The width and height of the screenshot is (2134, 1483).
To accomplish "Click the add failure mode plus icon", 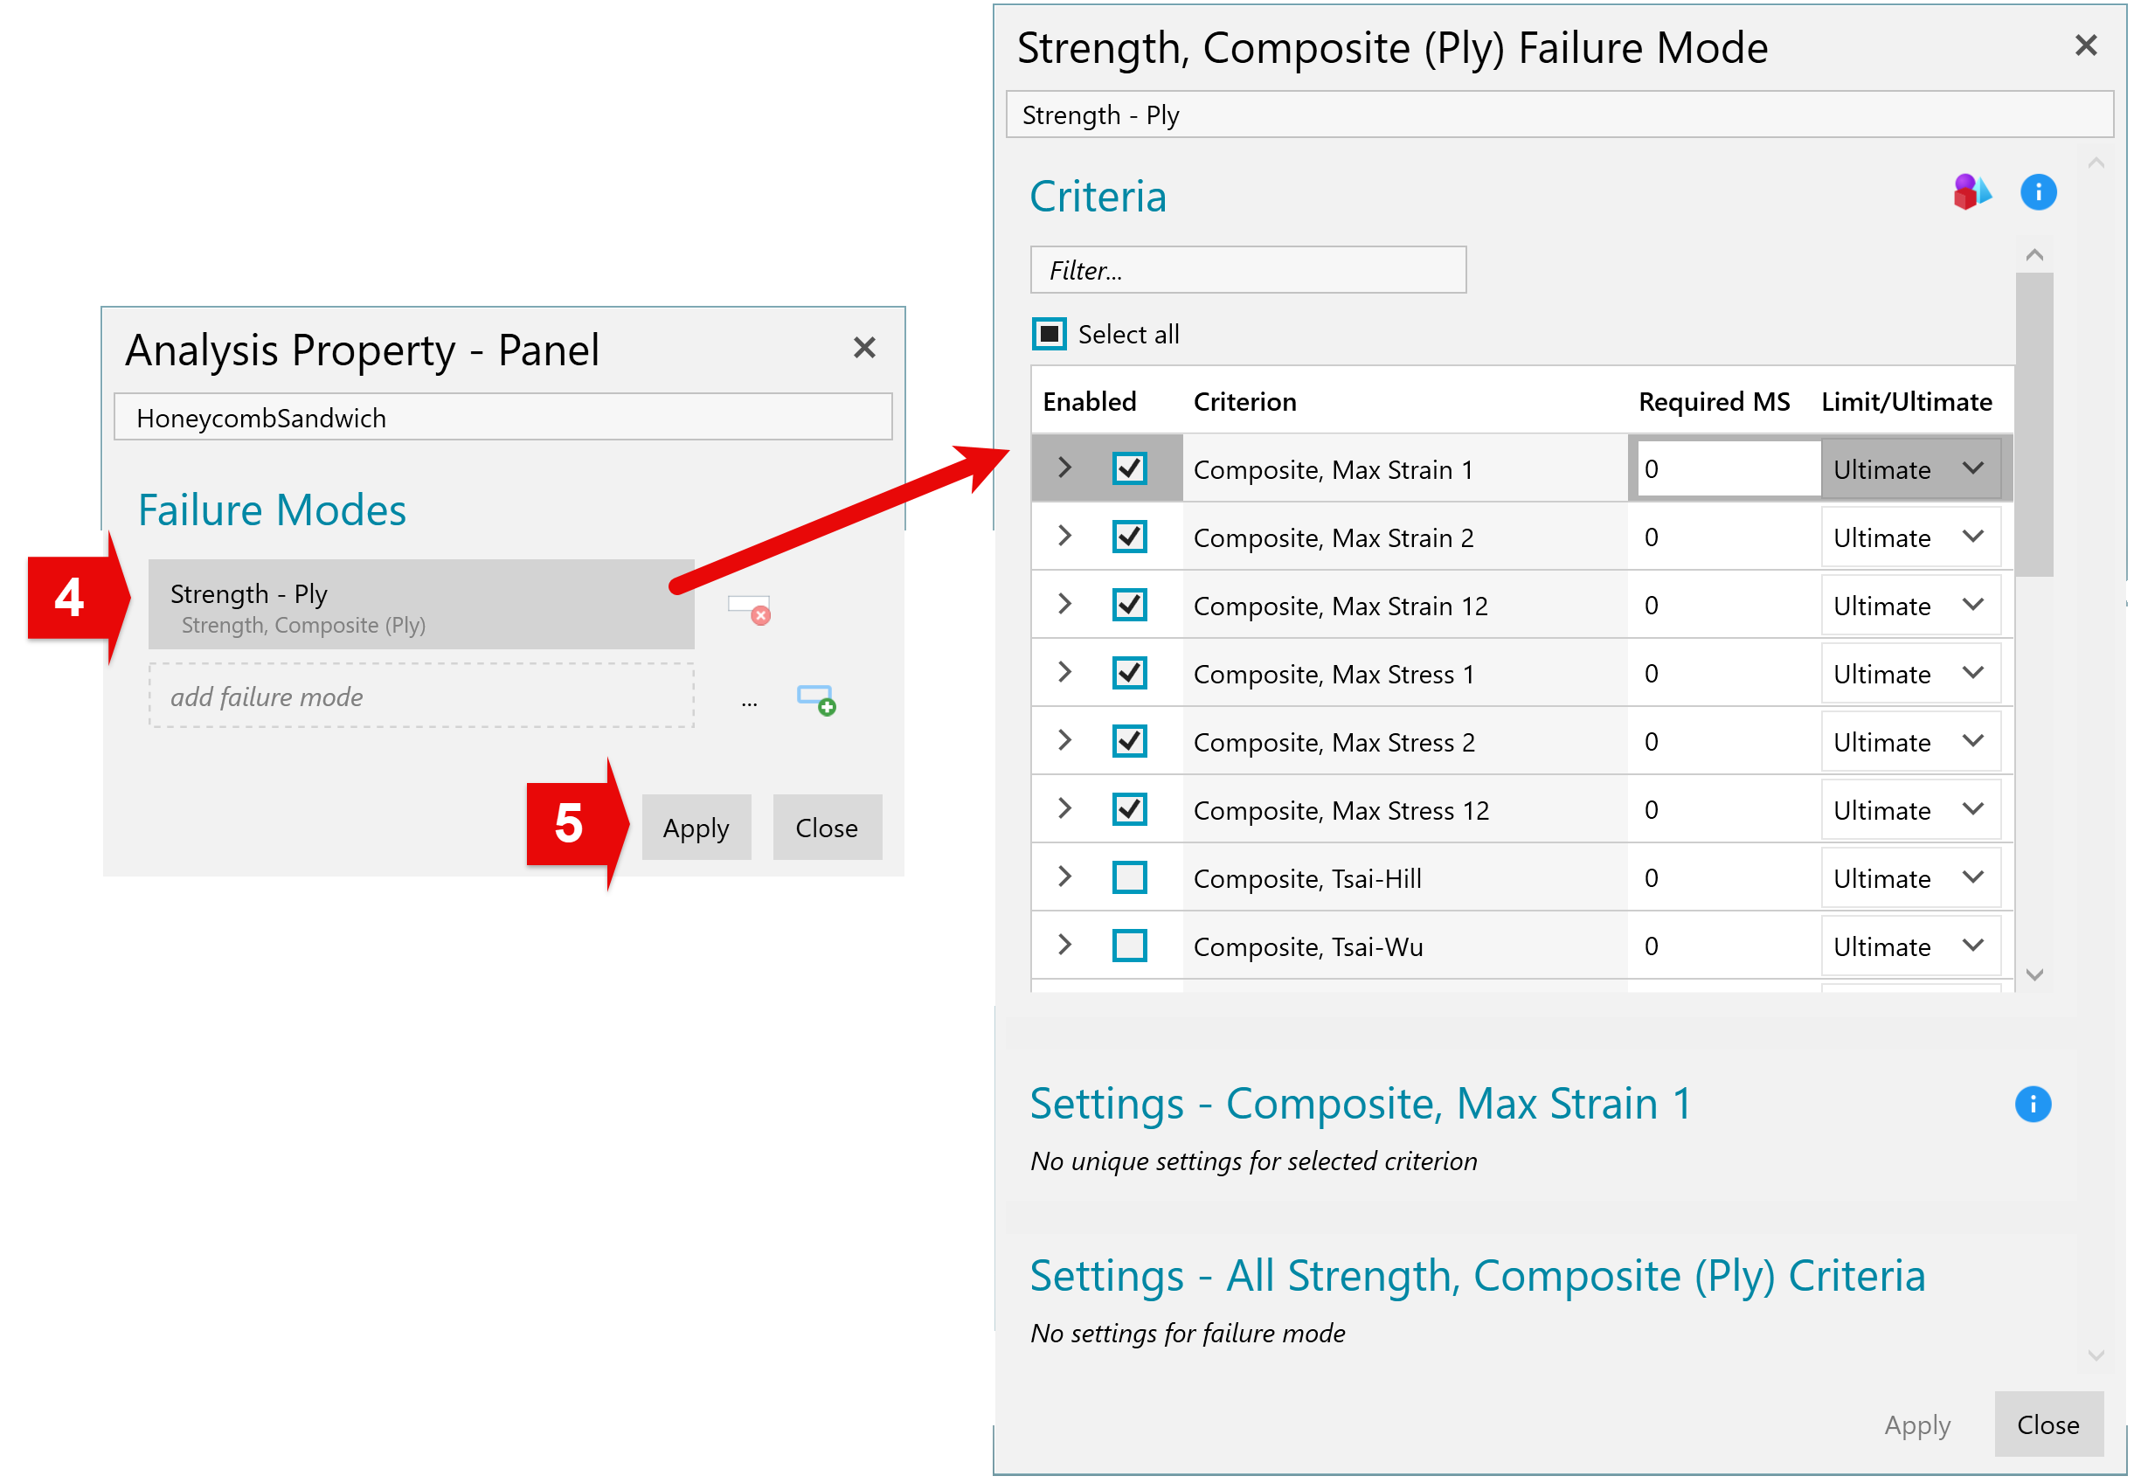I will pyautogui.click(x=815, y=699).
